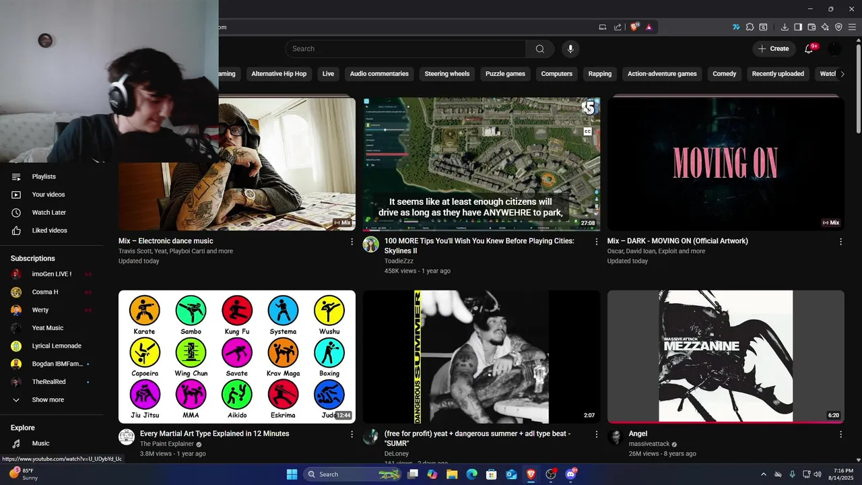
Task: Show hidden system tray icons chevron
Action: click(763, 474)
